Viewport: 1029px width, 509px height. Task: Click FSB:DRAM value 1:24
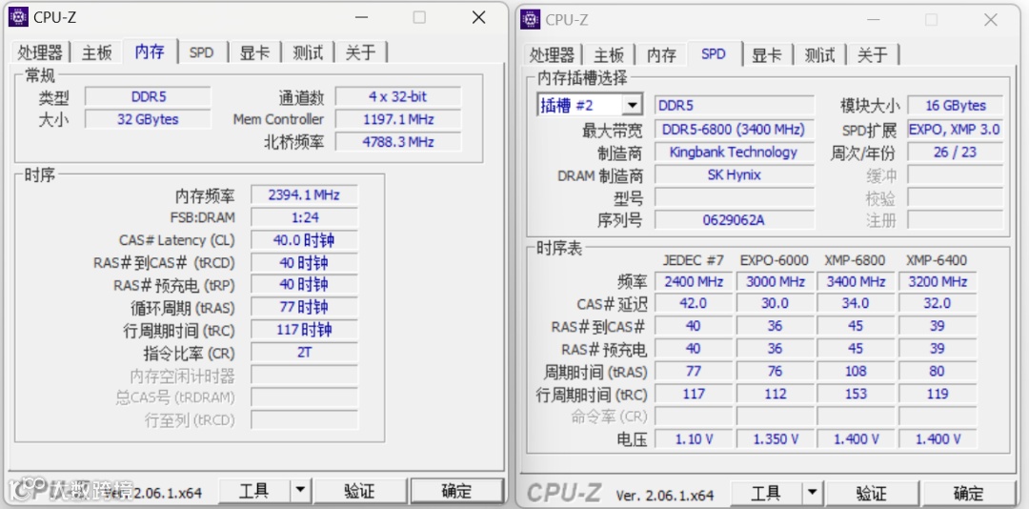point(304,217)
